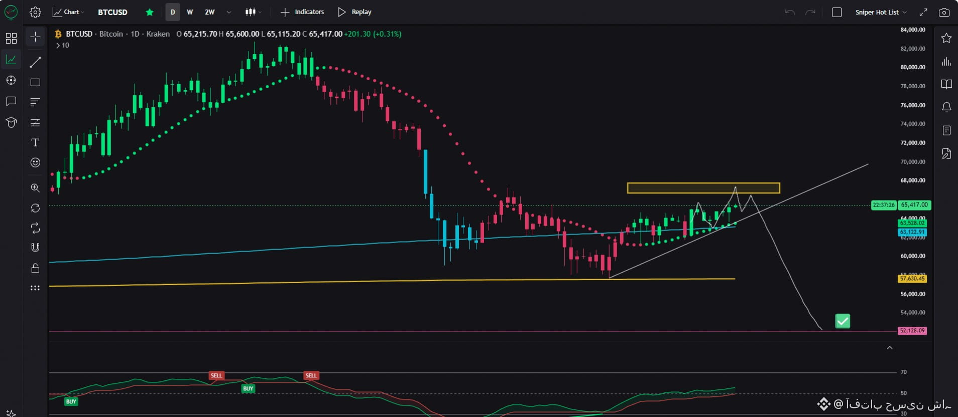Viewport: 958px width, 417px height.
Task: Click the Kraken exchange label in legend
Action: tap(158, 34)
